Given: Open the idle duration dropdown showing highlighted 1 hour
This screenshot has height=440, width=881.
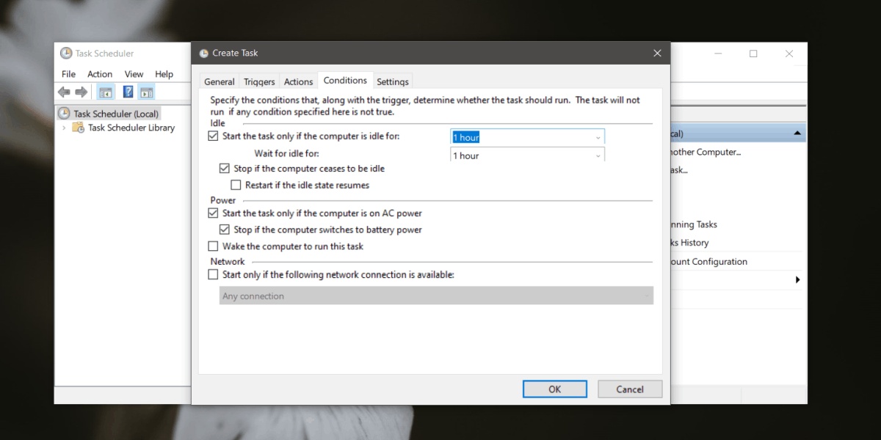Looking at the screenshot, I should tap(598, 137).
